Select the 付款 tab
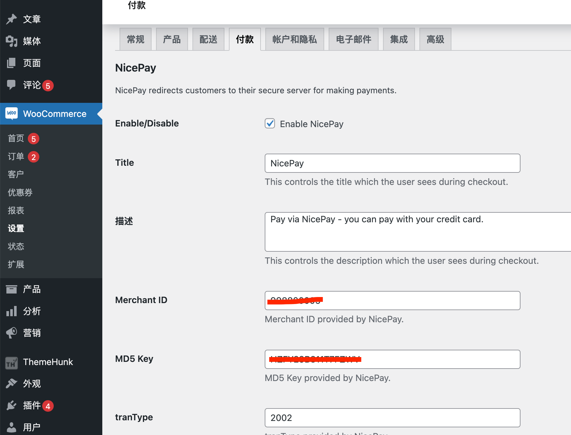 click(x=245, y=39)
